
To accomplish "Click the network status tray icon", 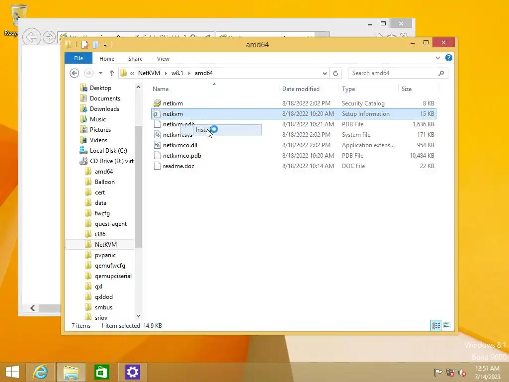I will (450, 372).
